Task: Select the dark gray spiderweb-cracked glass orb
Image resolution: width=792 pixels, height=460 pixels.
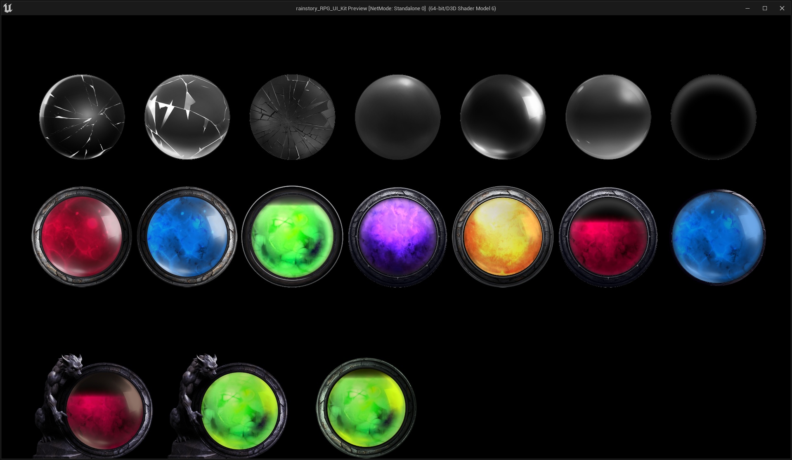Action: (x=292, y=117)
